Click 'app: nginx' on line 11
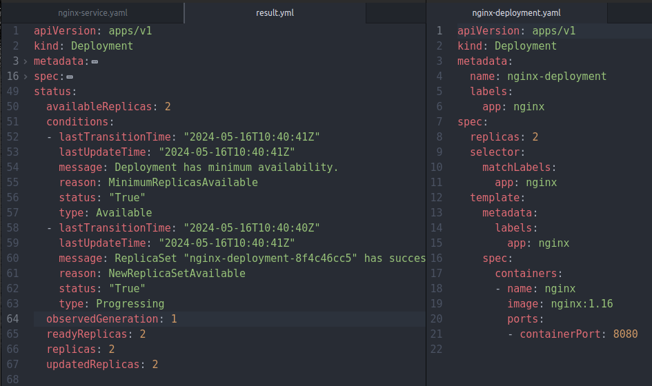The width and height of the screenshot is (652, 386). tap(526, 183)
